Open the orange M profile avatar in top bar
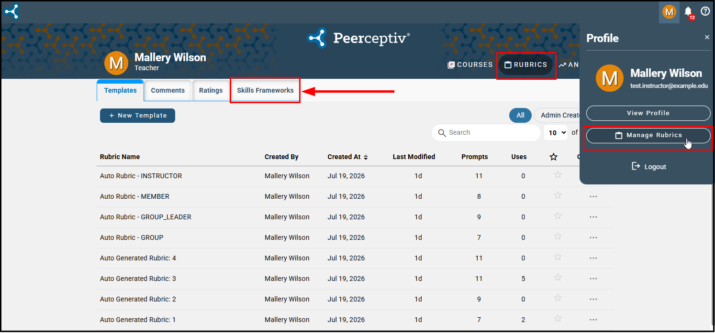This screenshot has width=715, height=333. [669, 11]
